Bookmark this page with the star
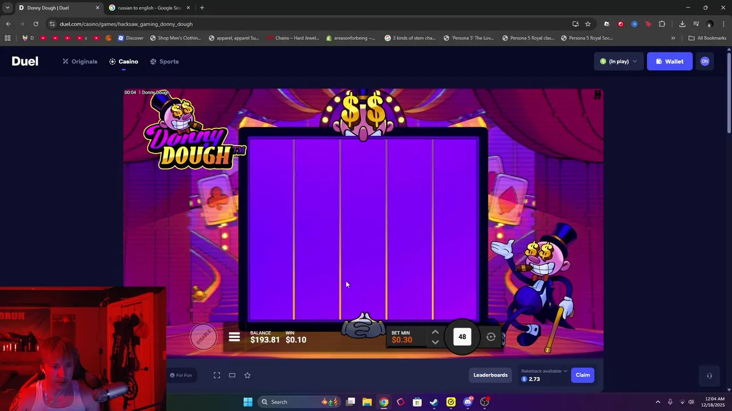Viewport: 732px width, 411px height. [x=587, y=24]
